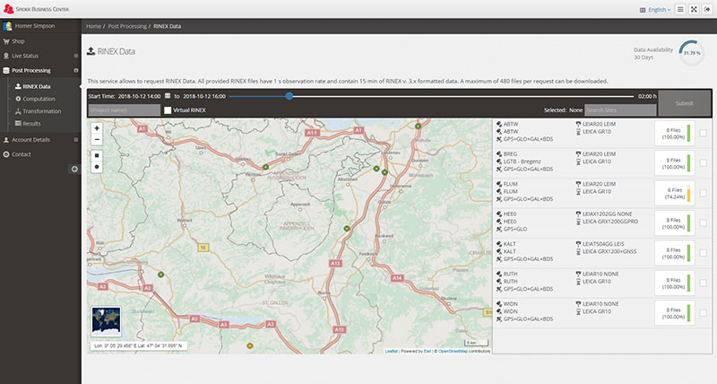Select the rectangle selection tool on map
The width and height of the screenshot is (717, 384).
pyautogui.click(x=97, y=155)
